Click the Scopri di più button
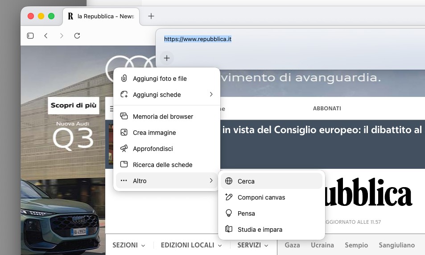425x255 pixels. 74,105
